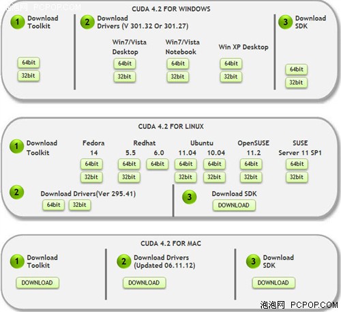
Task: Click the green step 1 circle for Windows Toolkit
Action: (18, 22)
